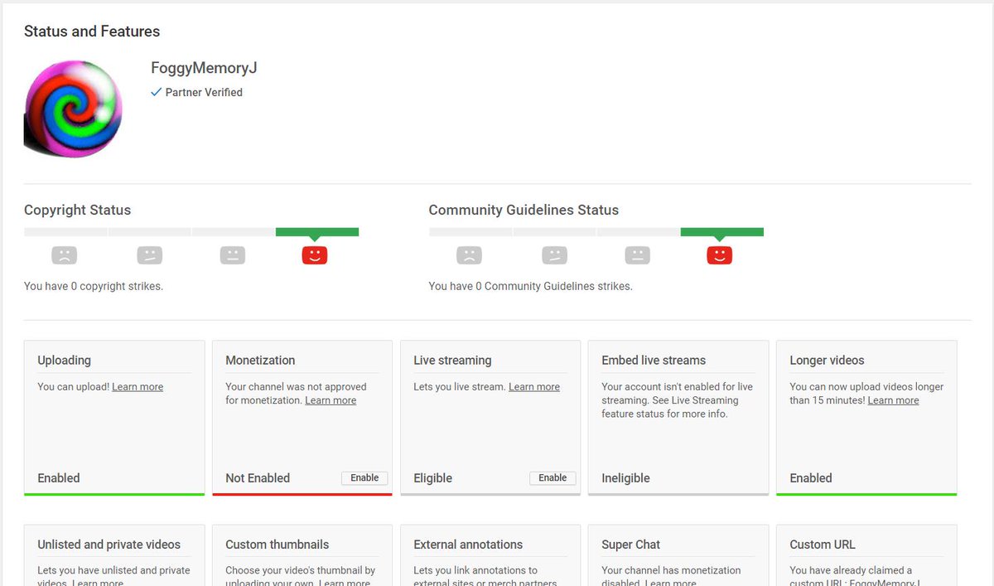Image resolution: width=994 pixels, height=586 pixels.
Task: Click the green Community Guidelines progress segment
Action: (722, 232)
